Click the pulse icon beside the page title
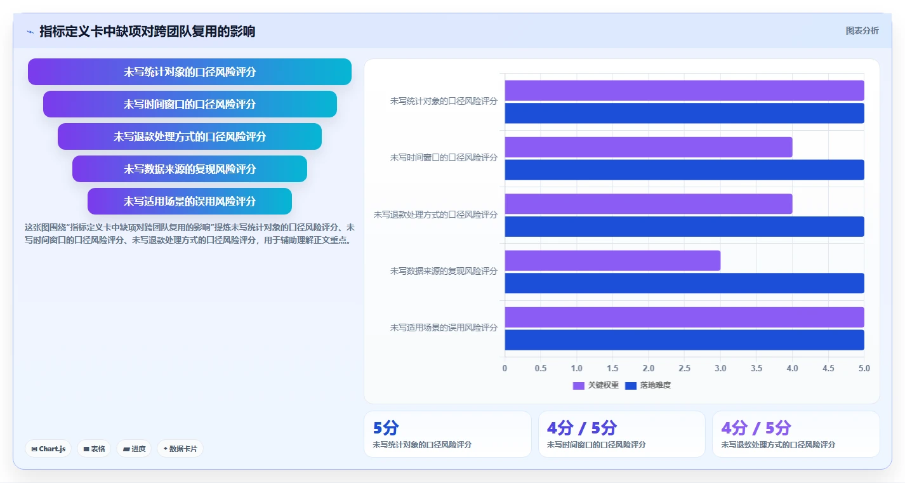 30,32
